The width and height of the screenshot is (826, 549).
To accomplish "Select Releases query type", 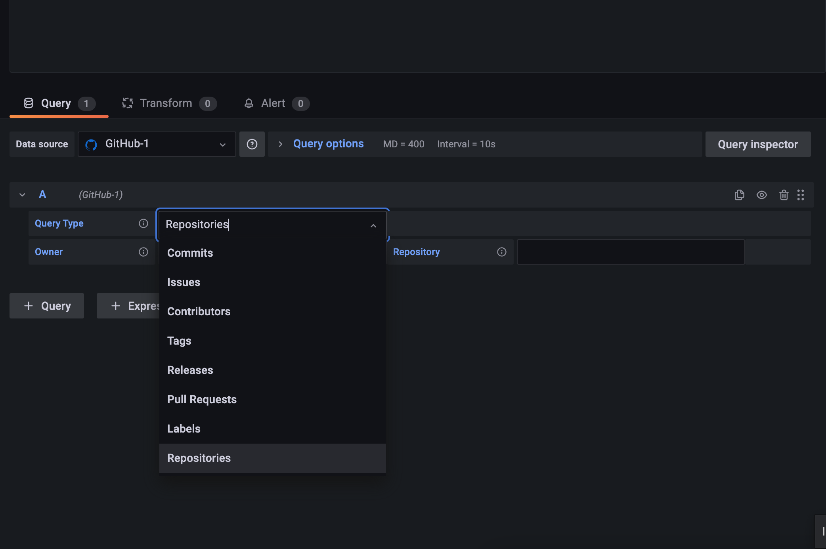I will [x=273, y=370].
